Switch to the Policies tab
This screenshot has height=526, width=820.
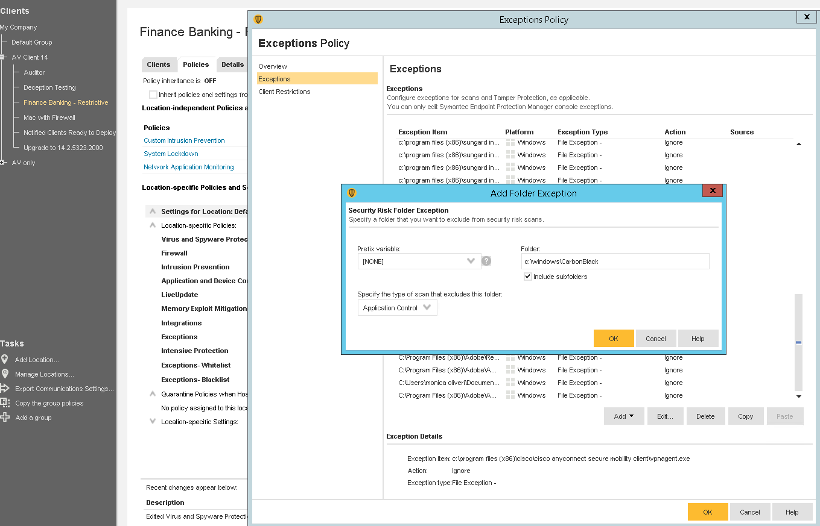[196, 64]
